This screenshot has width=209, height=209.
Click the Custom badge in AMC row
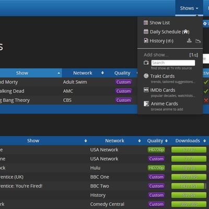[123, 91]
